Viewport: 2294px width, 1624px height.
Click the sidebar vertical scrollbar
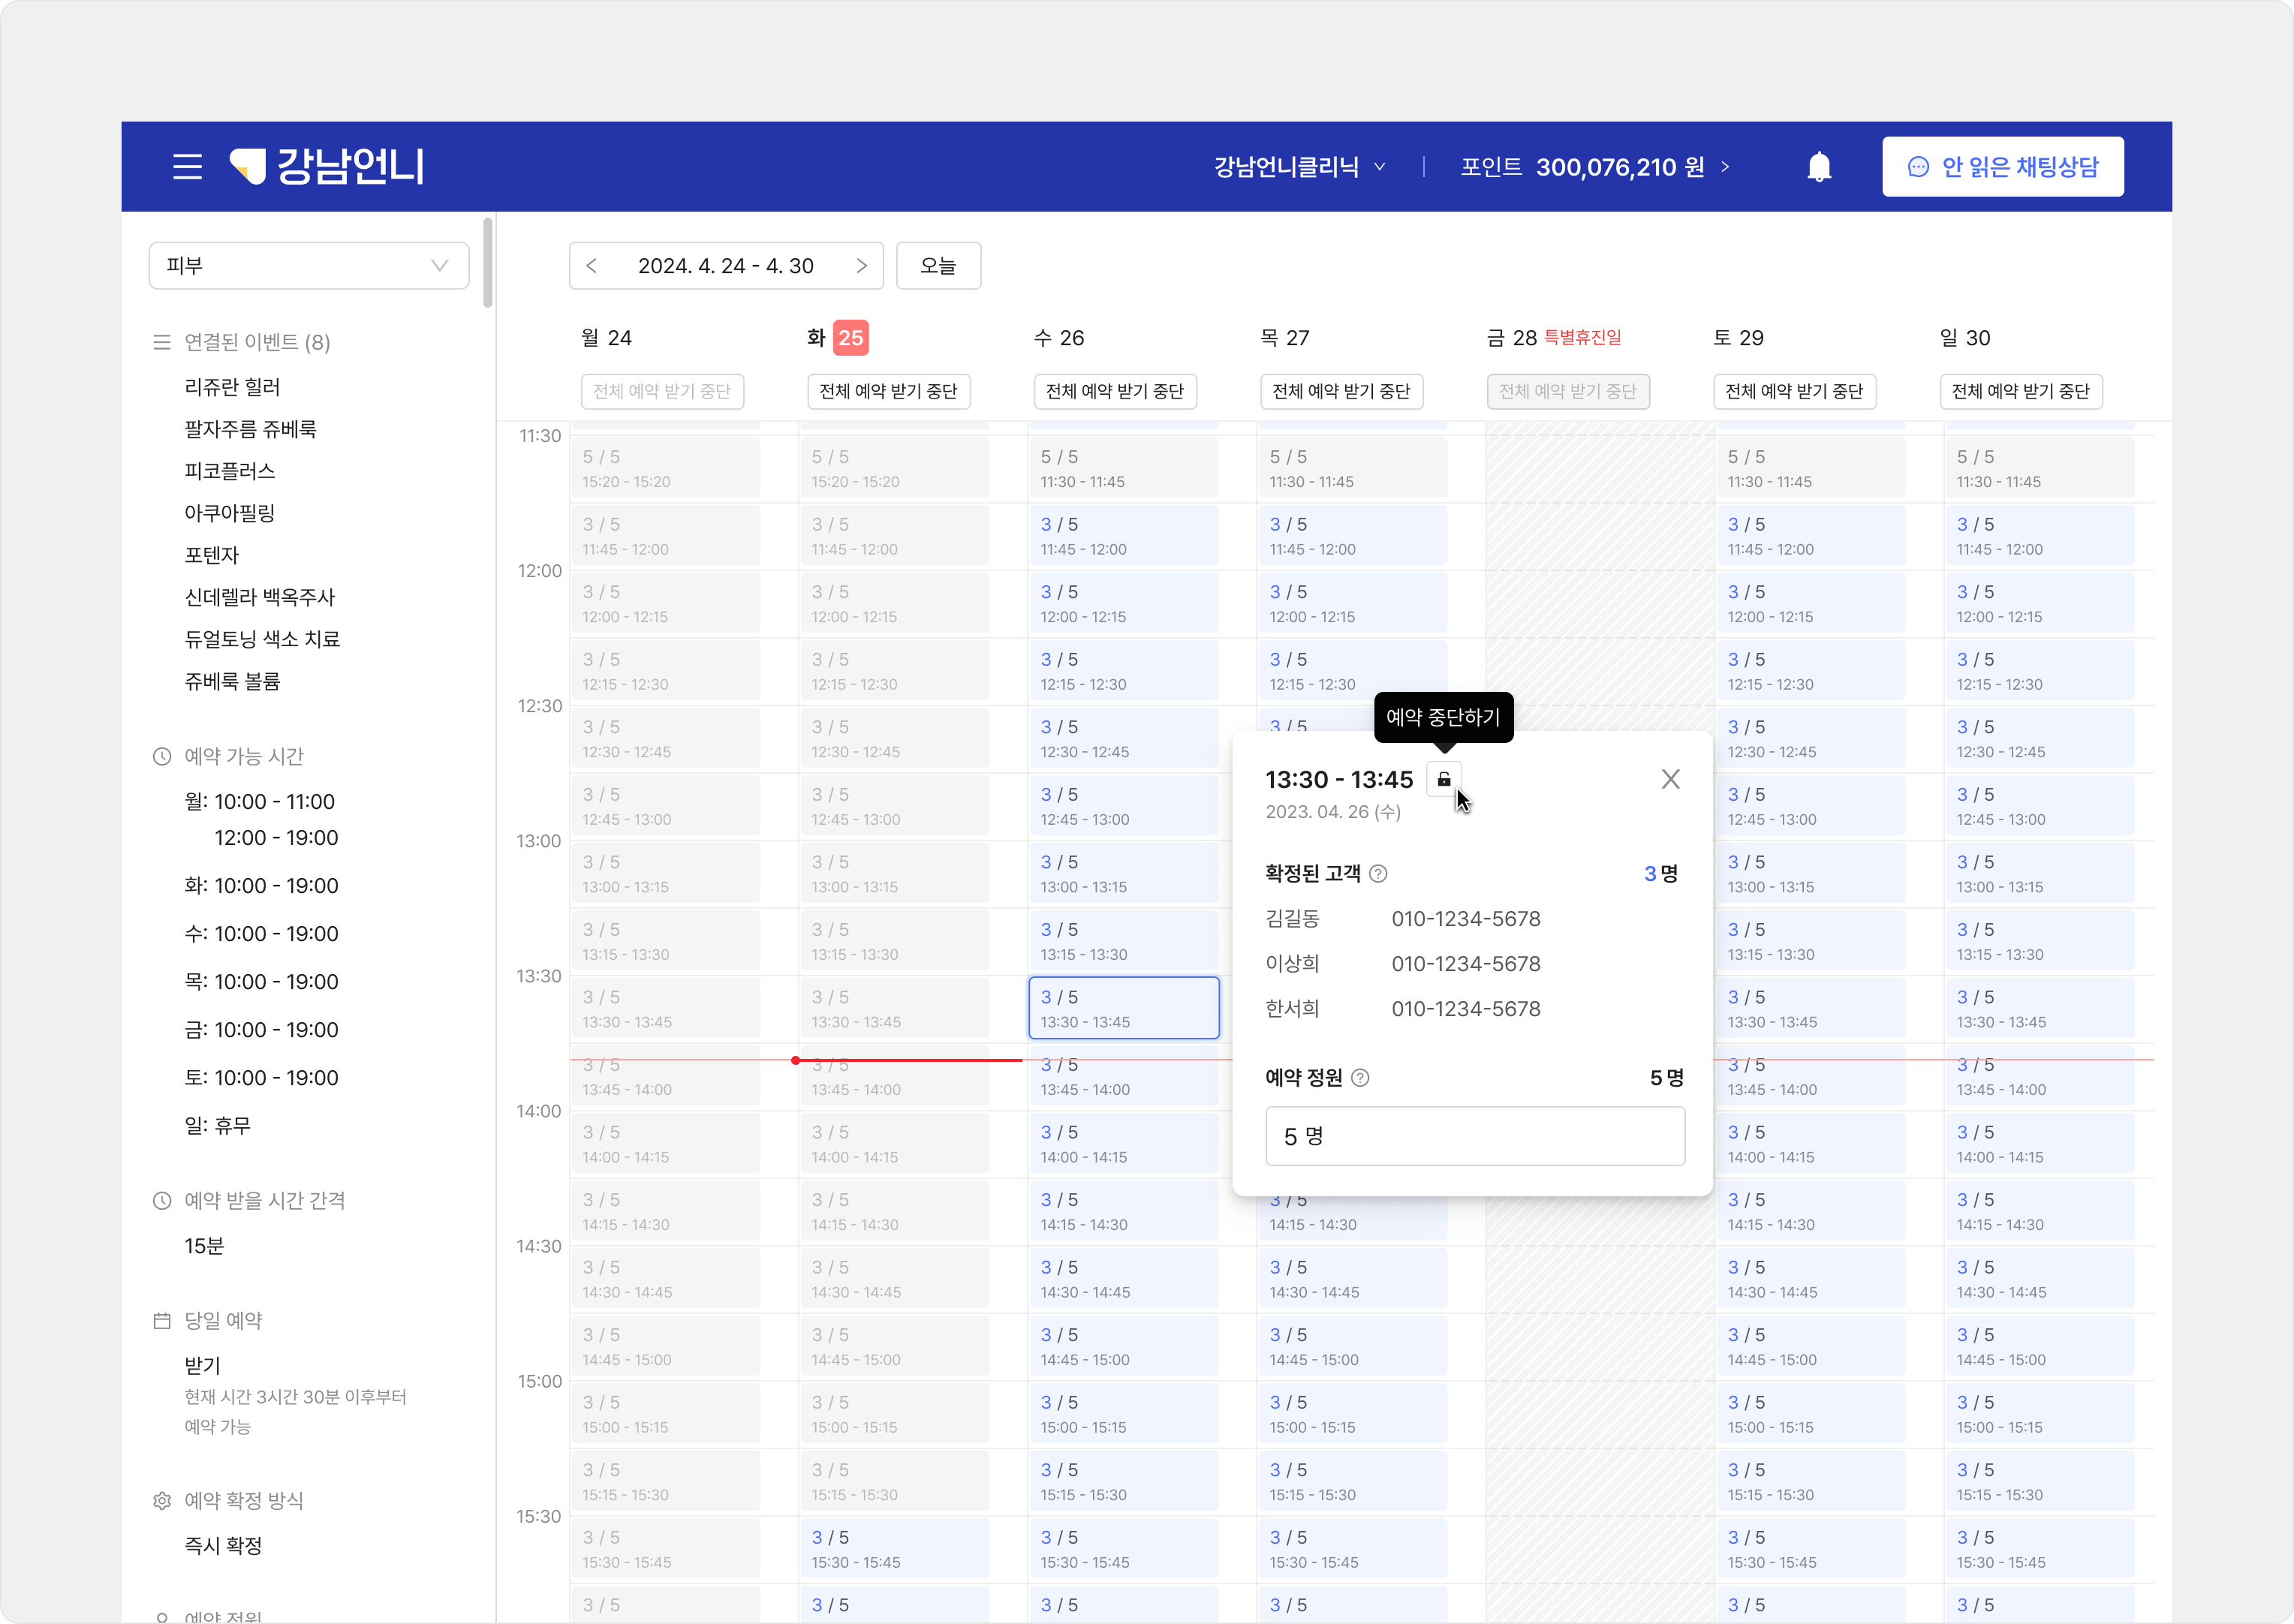pyautogui.click(x=488, y=263)
